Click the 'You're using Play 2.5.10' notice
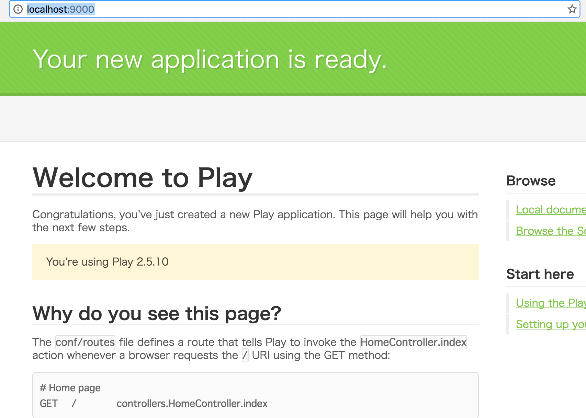 [255, 262]
